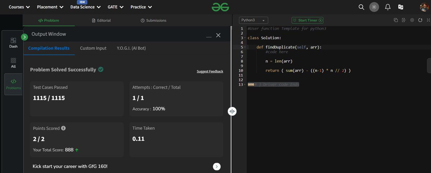Click the points scored info icon

pyautogui.click(x=64, y=128)
